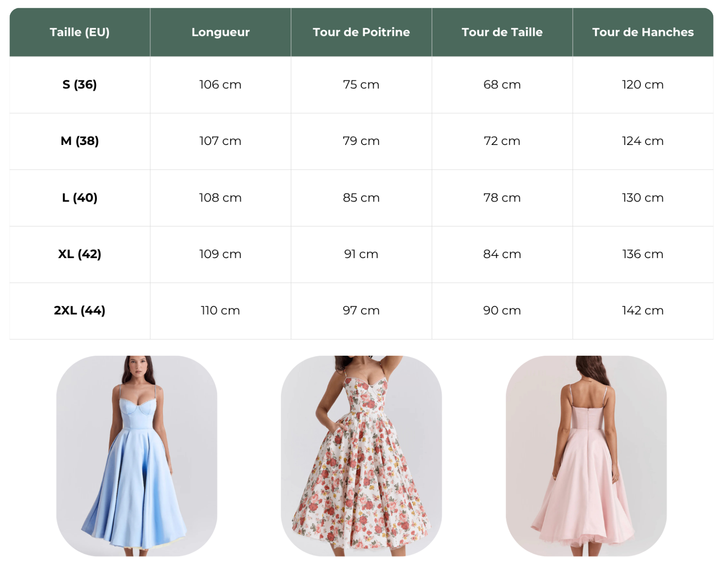This screenshot has height=579, width=723.
Task: Click the '106 cm' length cell
Action: (220, 84)
